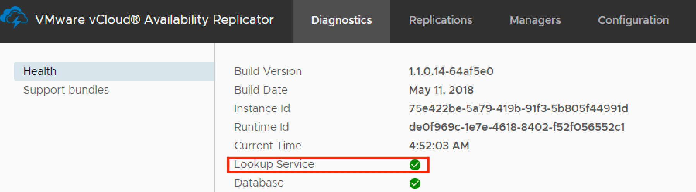Go to the Configuration tab
This screenshot has height=192, width=696.
(633, 21)
